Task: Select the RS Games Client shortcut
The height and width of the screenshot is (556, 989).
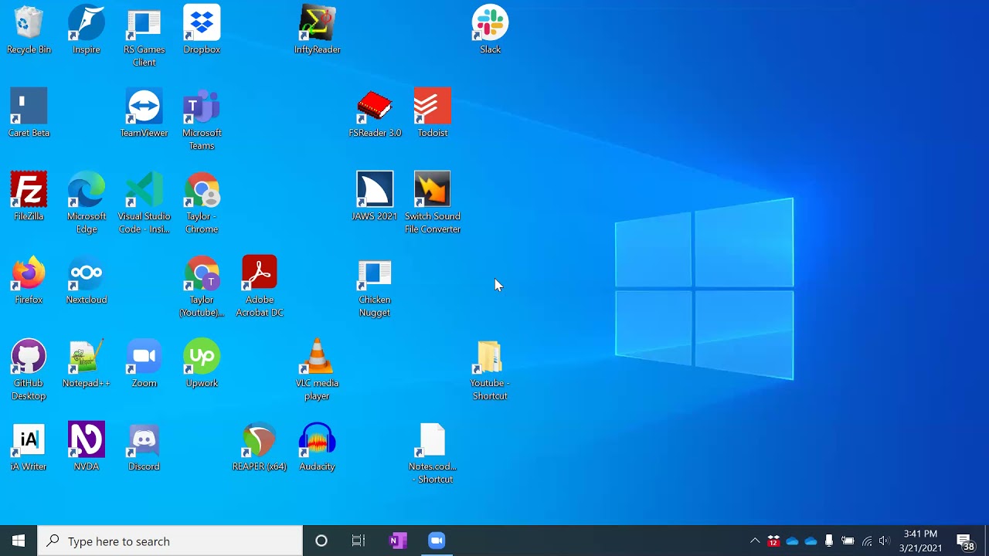Action: click(x=144, y=37)
